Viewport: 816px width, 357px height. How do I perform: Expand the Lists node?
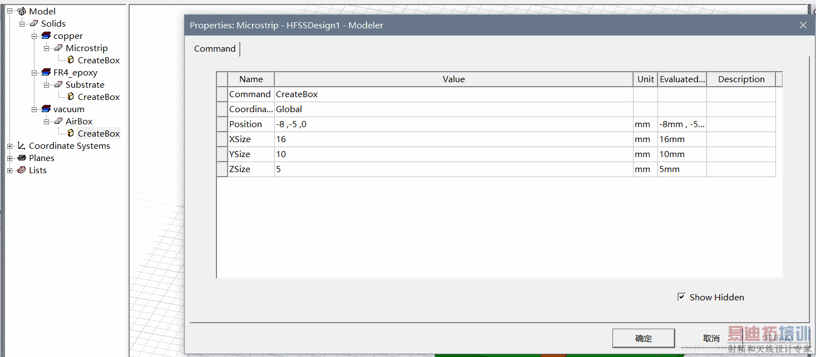pos(9,170)
